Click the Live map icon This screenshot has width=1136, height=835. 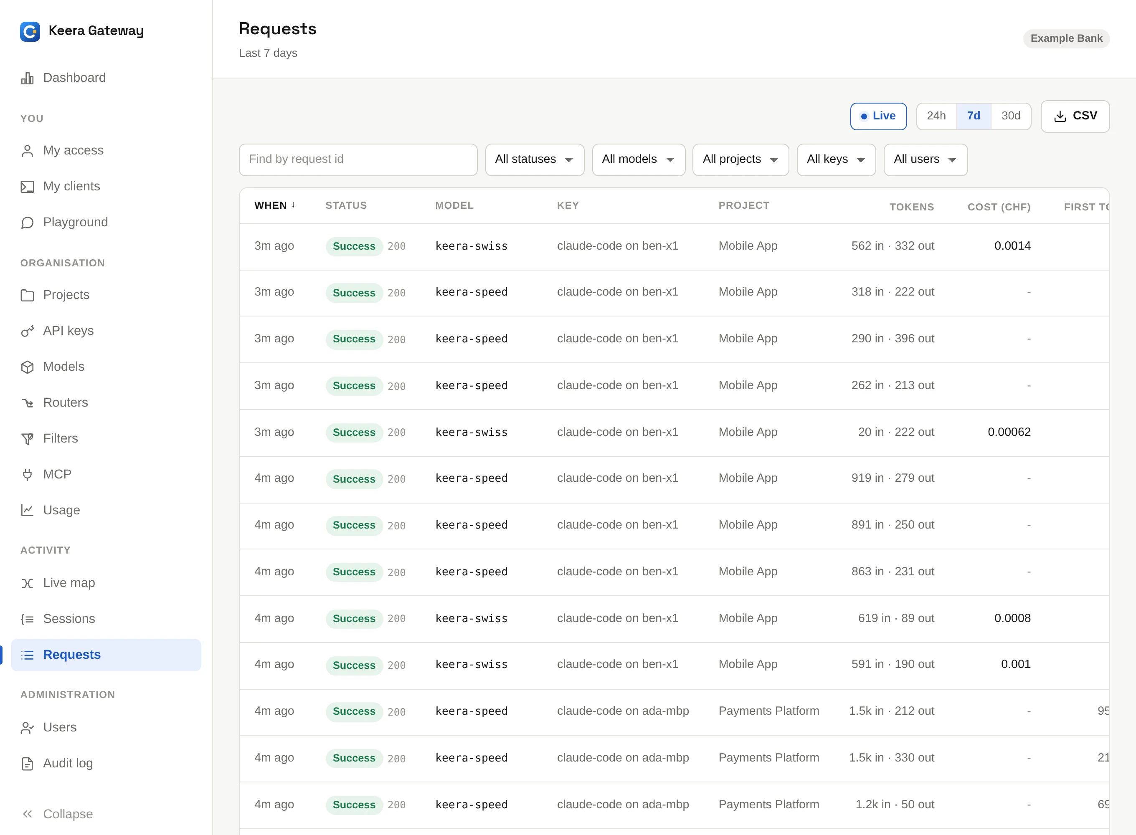point(27,583)
